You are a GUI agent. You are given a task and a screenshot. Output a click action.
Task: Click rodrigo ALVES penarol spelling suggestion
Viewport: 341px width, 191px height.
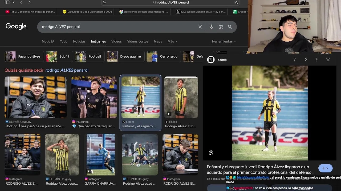click(67, 70)
